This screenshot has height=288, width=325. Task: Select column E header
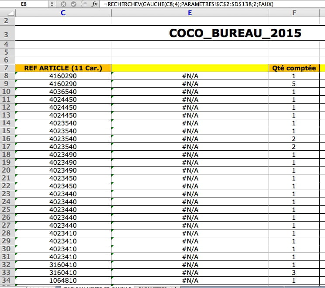tap(190, 13)
